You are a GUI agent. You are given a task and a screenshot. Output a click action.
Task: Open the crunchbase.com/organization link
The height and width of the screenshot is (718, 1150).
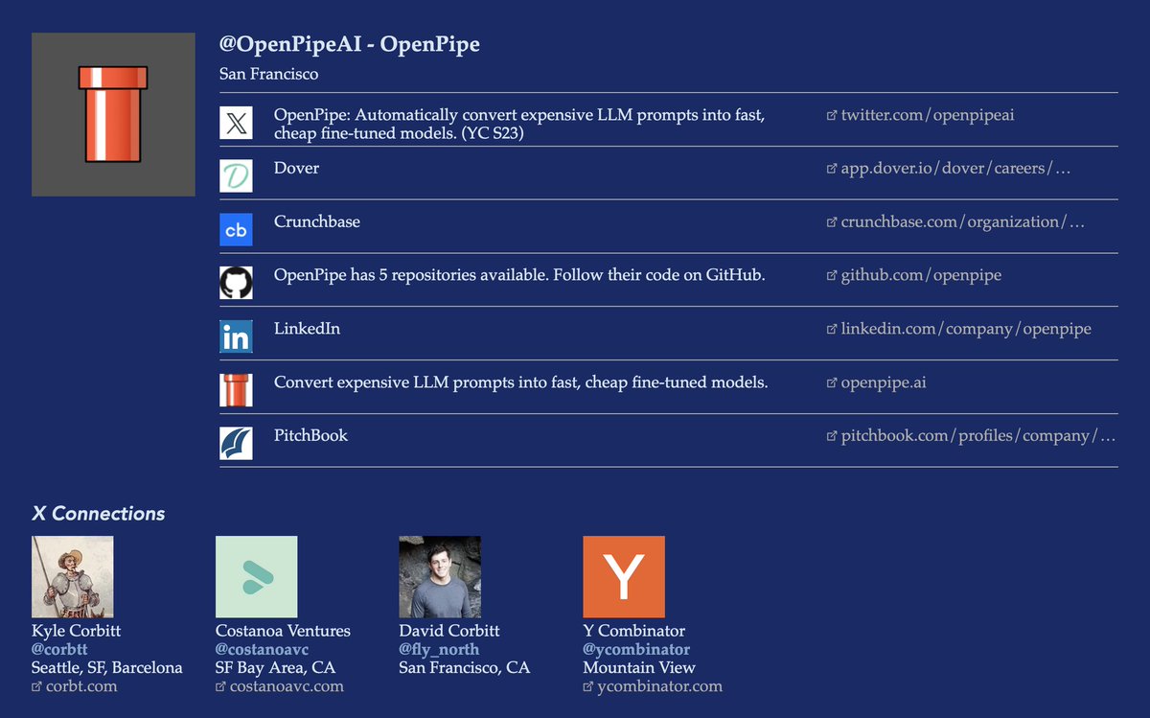(963, 222)
